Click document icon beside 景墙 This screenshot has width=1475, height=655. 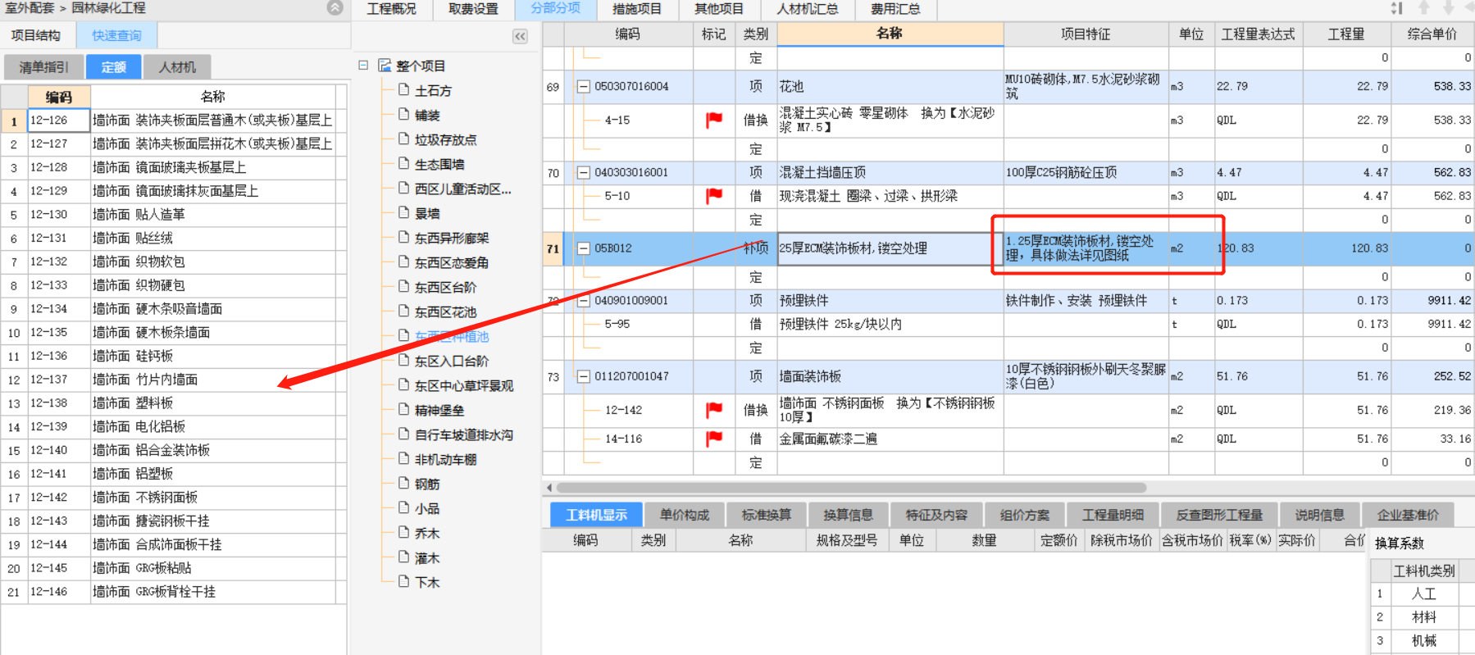[x=403, y=212]
